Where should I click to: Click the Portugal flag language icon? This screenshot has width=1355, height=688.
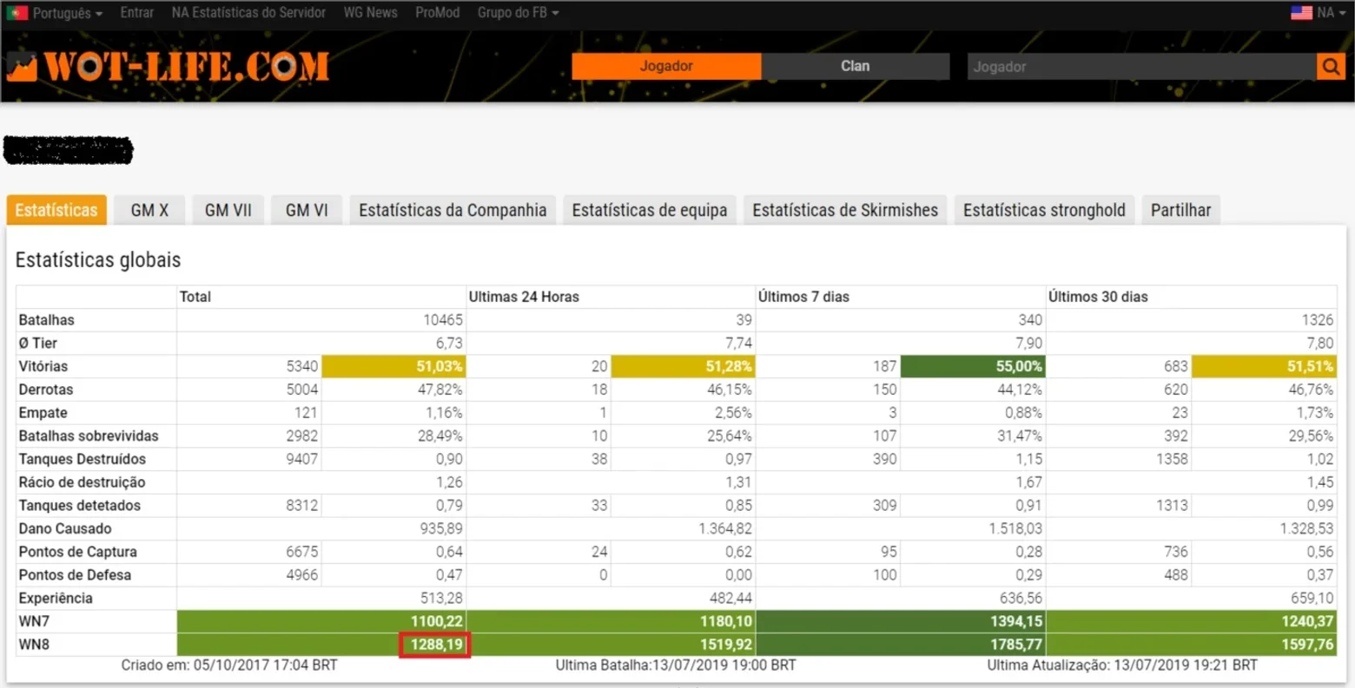click(17, 13)
